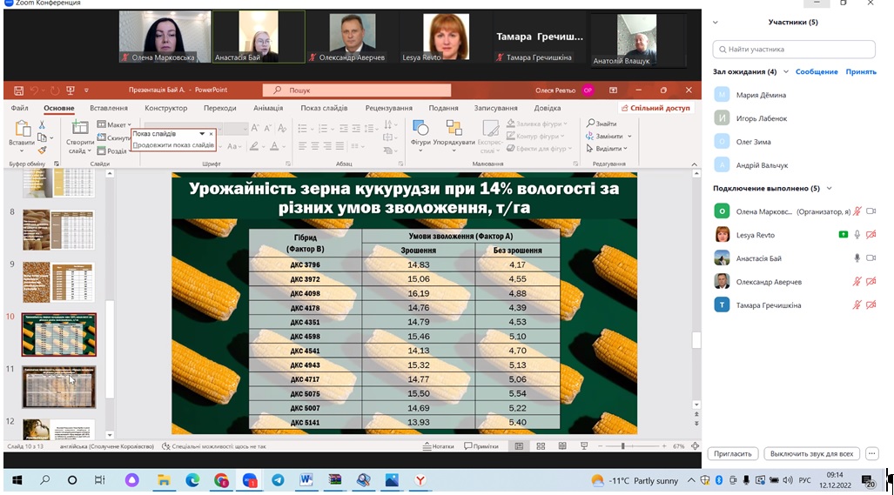Image resolution: width=894 pixels, height=495 pixels.
Task: Switch to Slide Sorter view icon
Action: coord(541,446)
